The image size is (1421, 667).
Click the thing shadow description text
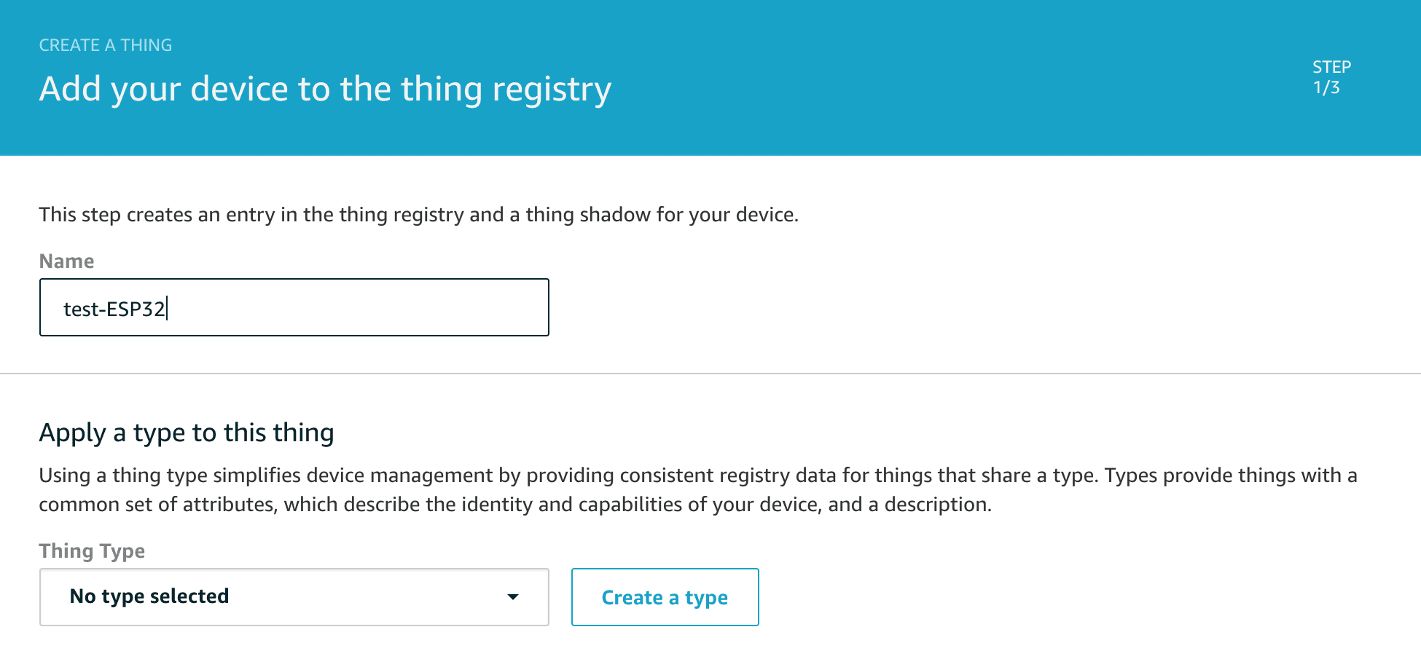coord(419,214)
